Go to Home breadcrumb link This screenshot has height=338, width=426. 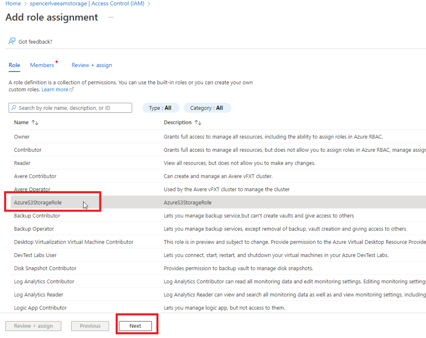(13, 3)
